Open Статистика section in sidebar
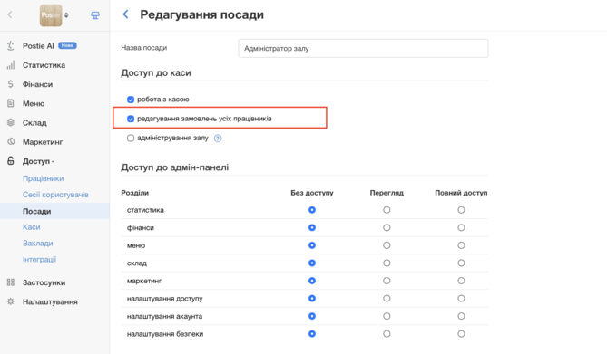 point(44,65)
